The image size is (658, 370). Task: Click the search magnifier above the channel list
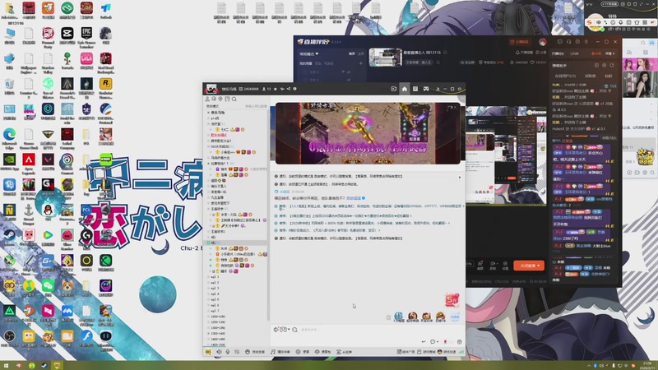(x=234, y=99)
